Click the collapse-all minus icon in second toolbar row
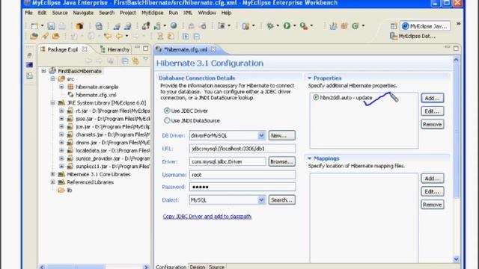Image resolution: width=479 pixels, height=269 pixels. pyautogui.click(x=196, y=37)
